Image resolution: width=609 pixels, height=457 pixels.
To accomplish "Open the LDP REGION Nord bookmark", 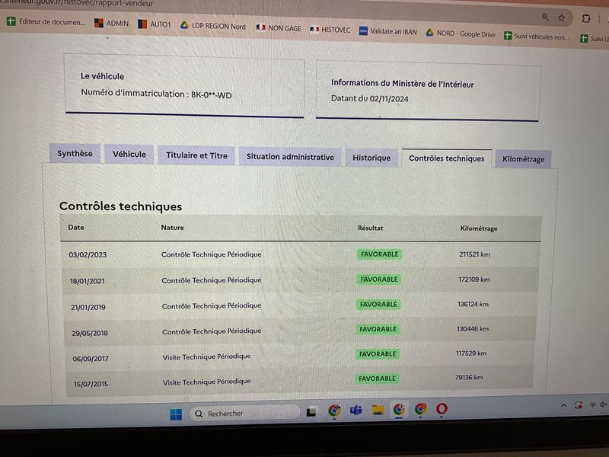I will tap(212, 26).
